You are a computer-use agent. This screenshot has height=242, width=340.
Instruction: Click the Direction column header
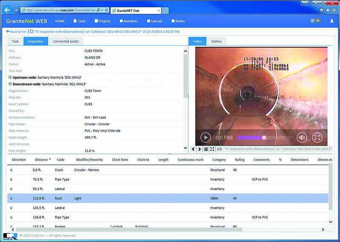[19, 160]
